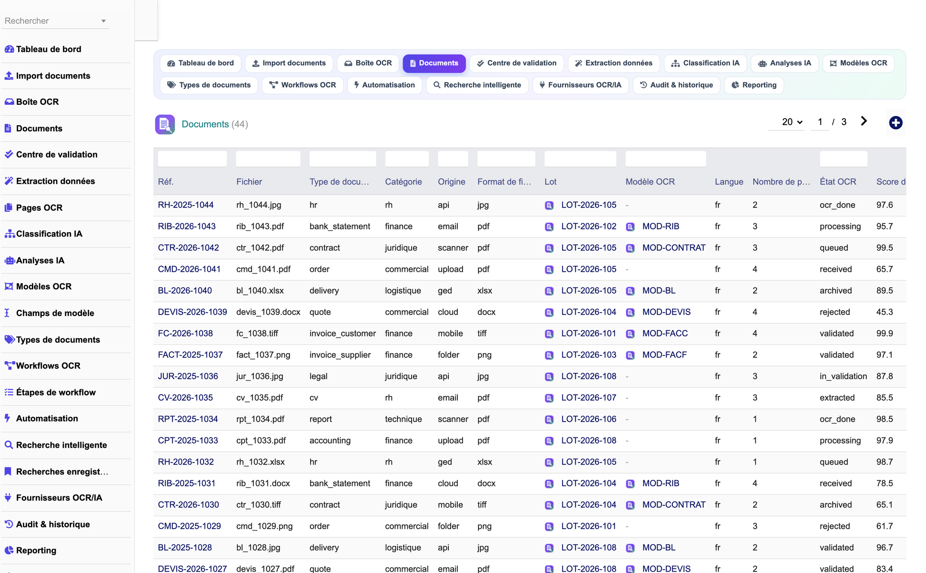This screenshot has width=926, height=573.
Task: Open document CTR-2026-1042
Action: click(x=188, y=248)
